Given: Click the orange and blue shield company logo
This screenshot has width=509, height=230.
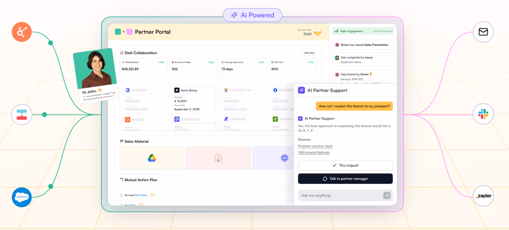Looking at the screenshot, I should pos(226,90).
